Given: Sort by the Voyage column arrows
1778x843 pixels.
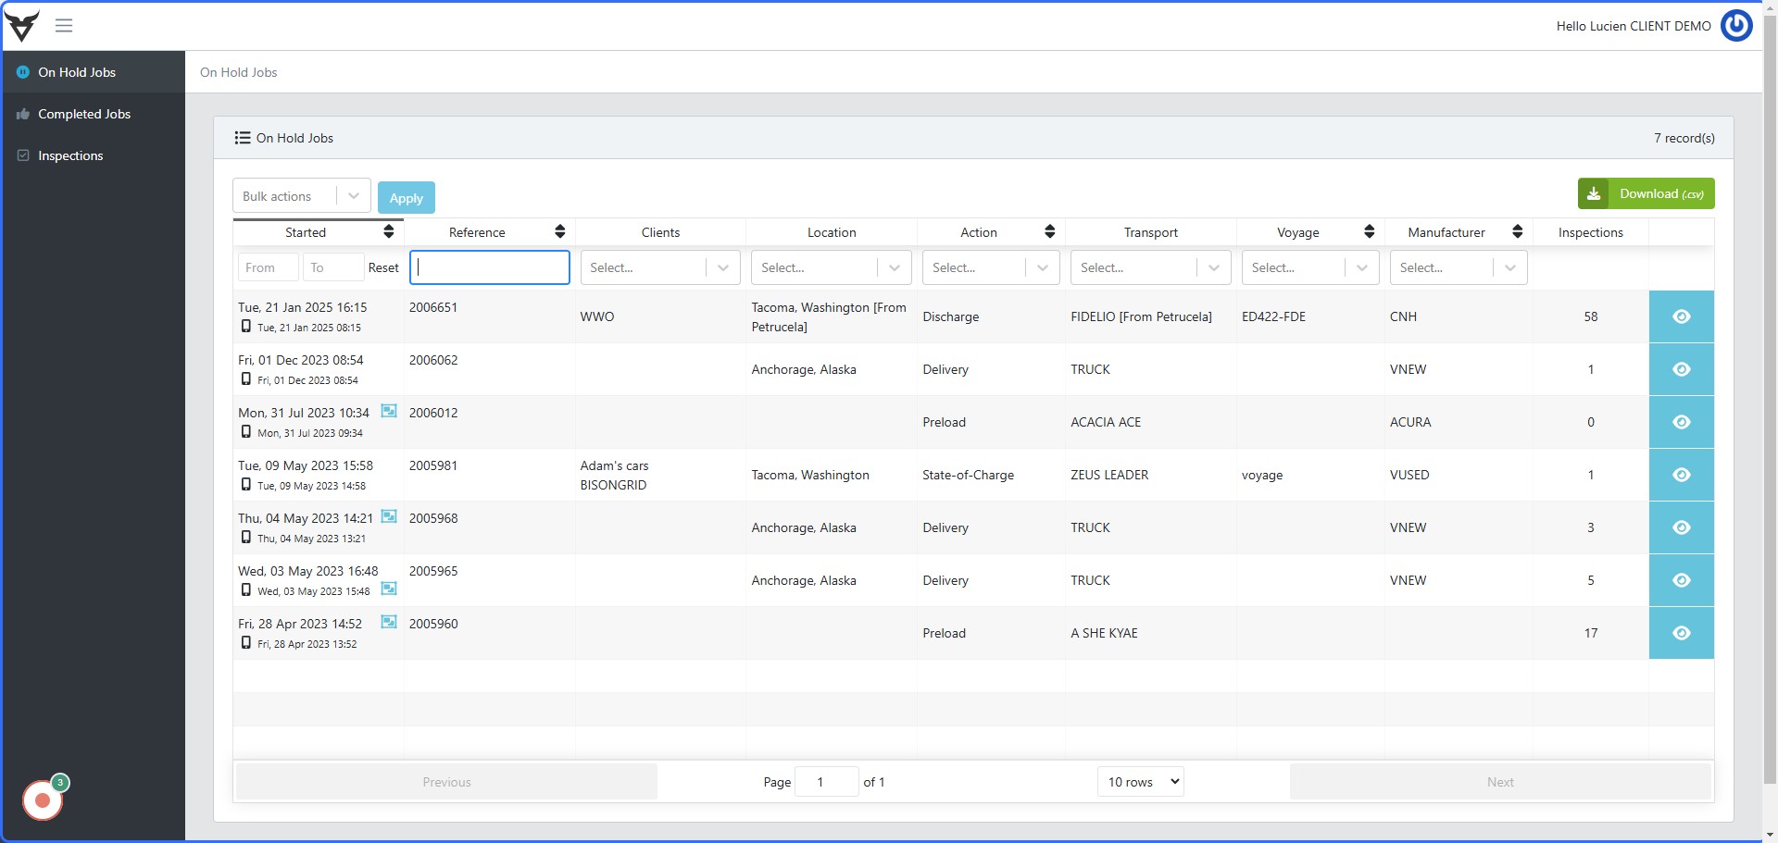Looking at the screenshot, I should (x=1370, y=231).
